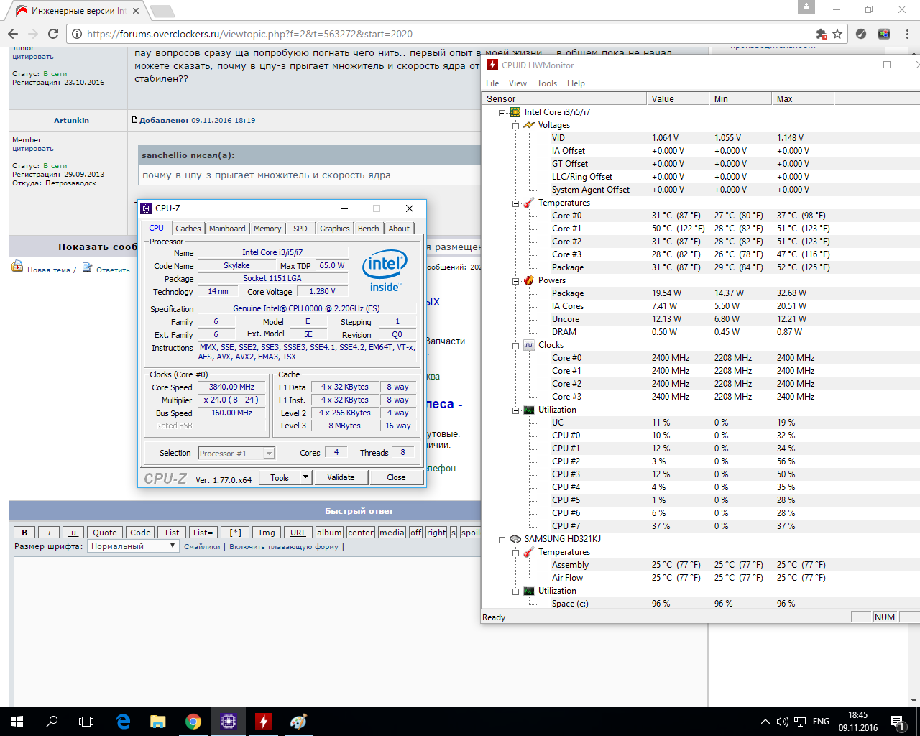
Task: Click the spoil BBCode button
Action: (x=471, y=533)
